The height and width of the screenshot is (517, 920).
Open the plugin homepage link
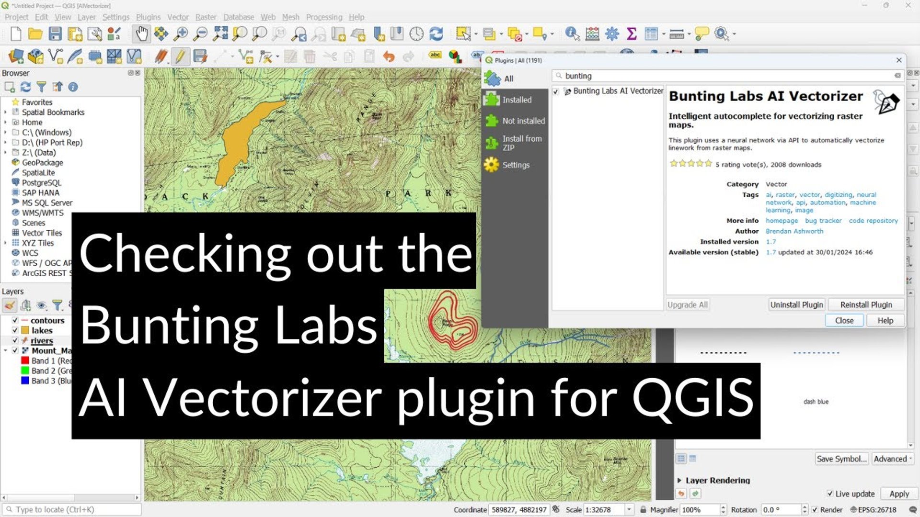(x=782, y=221)
